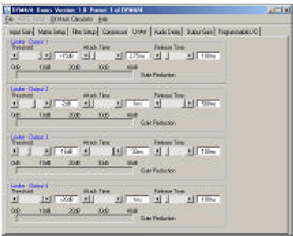293x236 pixels.
Task: Click the Output 2 Release Time value field
Action: pyautogui.click(x=208, y=103)
